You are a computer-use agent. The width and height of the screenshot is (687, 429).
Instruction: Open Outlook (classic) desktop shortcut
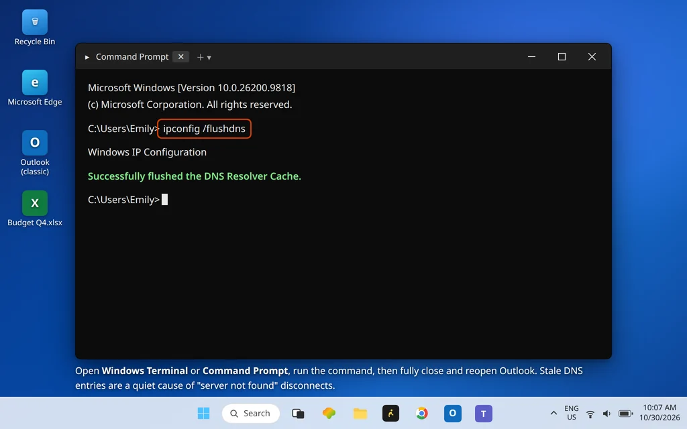coord(35,152)
